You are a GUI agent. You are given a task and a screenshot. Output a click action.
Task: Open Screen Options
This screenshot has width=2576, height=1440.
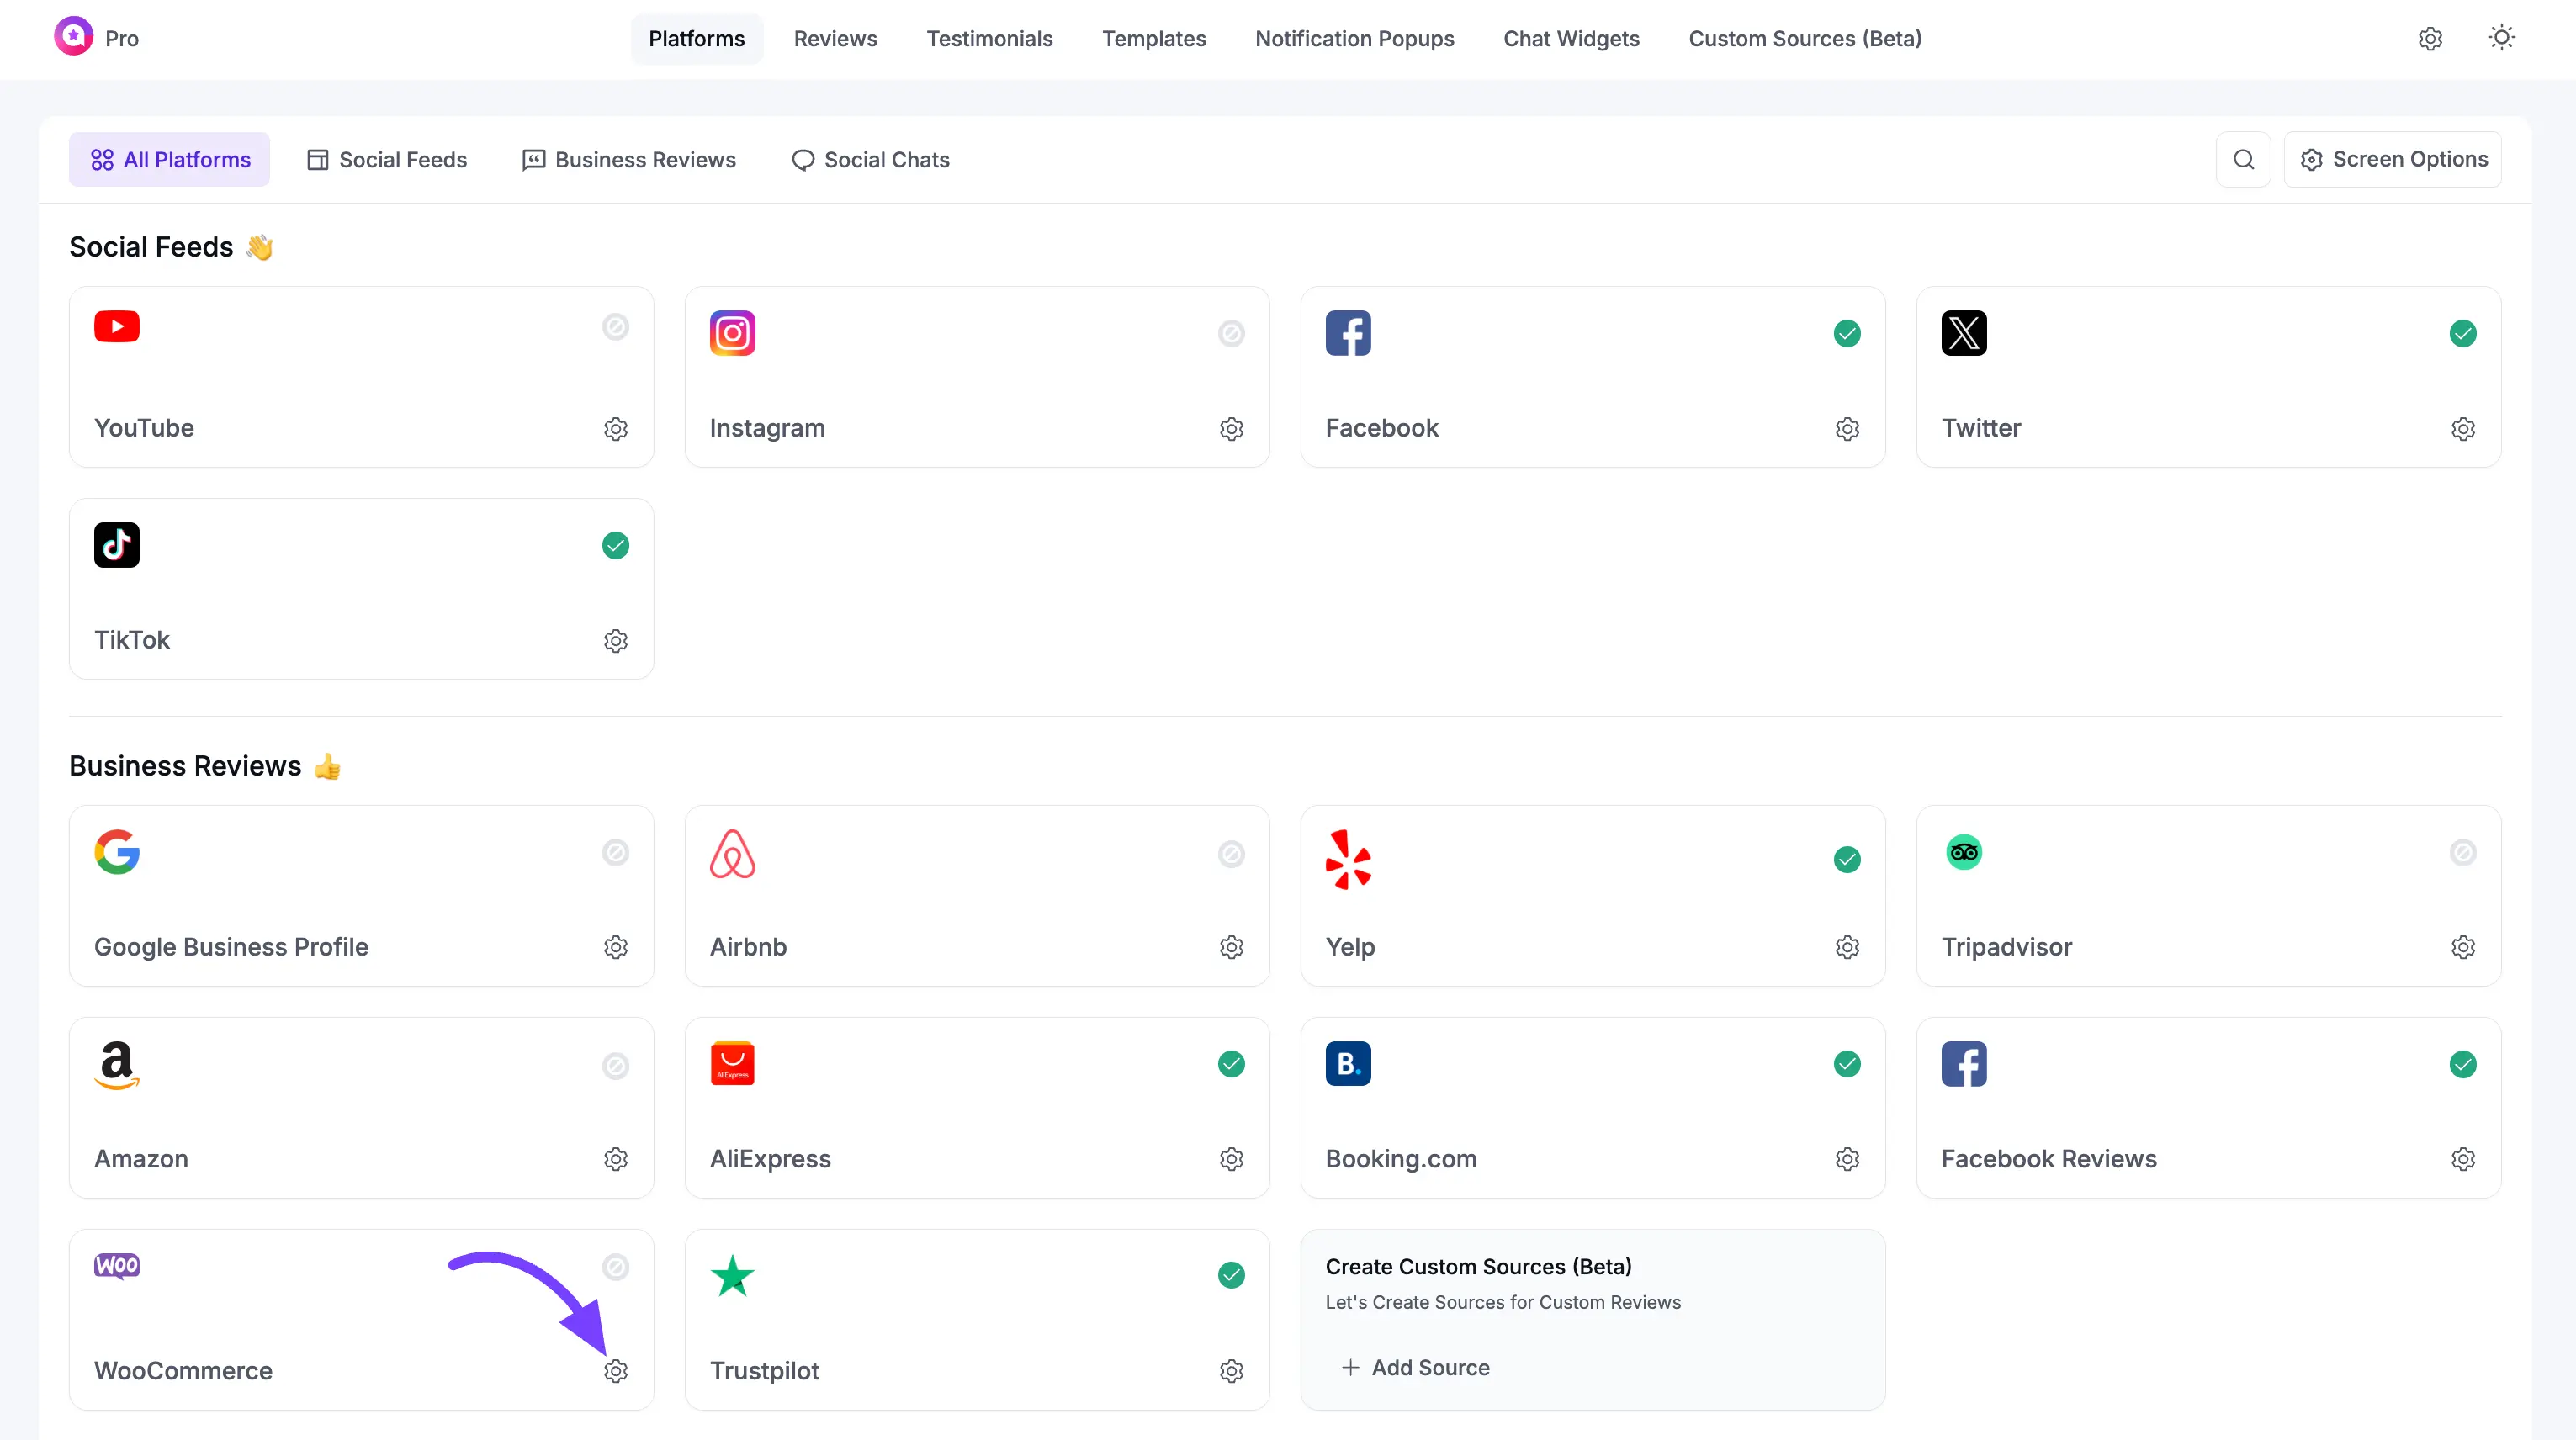pos(2394,159)
